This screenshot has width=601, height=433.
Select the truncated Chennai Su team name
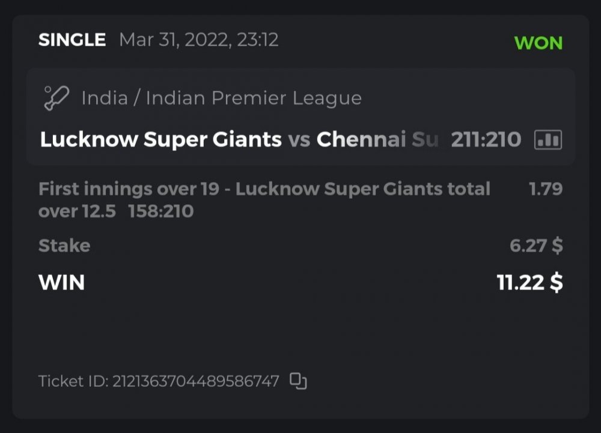[x=377, y=140]
